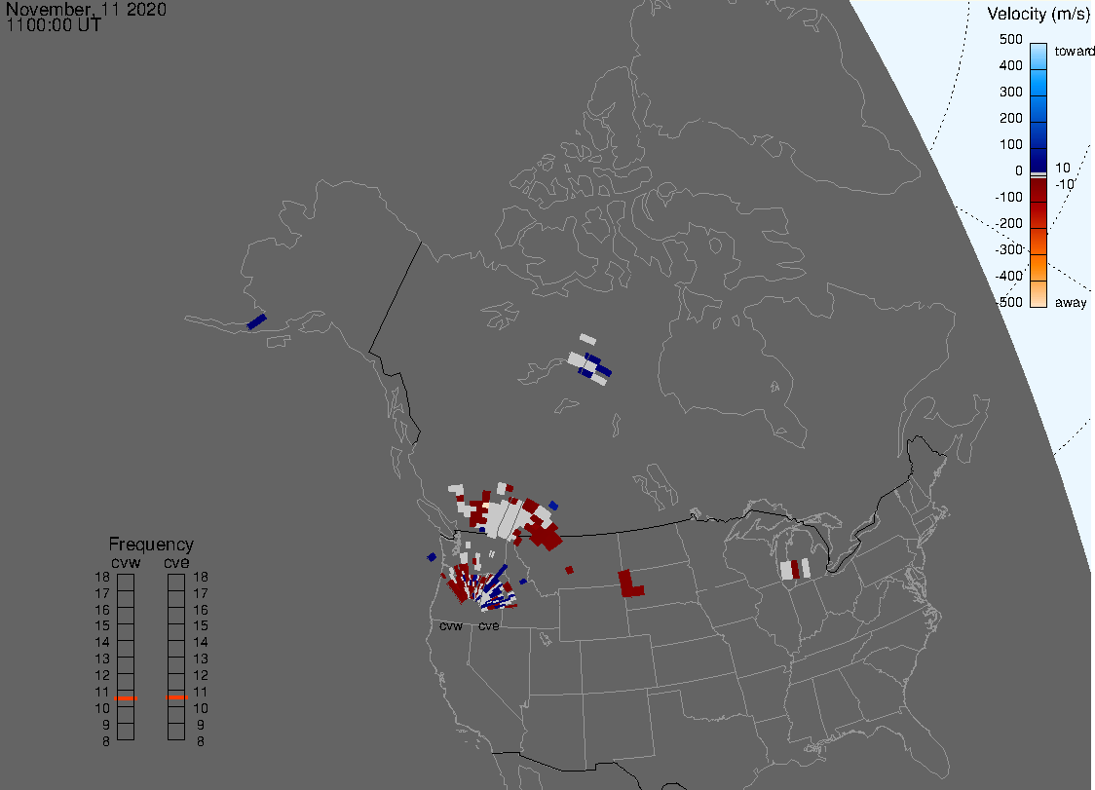Click frequency value 18 left of cvw bar

(x=102, y=577)
